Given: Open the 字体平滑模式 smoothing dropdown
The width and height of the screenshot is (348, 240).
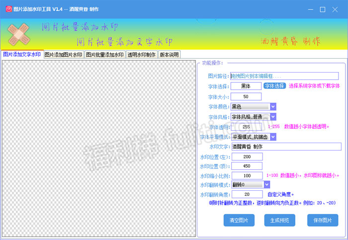Looking at the screenshot, I should pyautogui.click(x=273, y=137).
